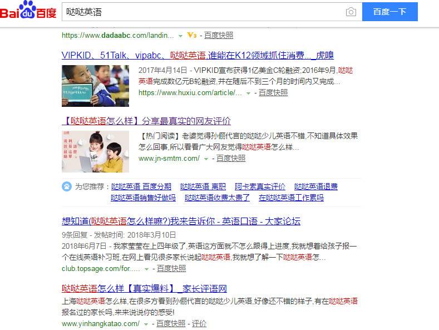Click the 百度一下 search button
Viewport: 439px width, 330px height.
(x=389, y=12)
